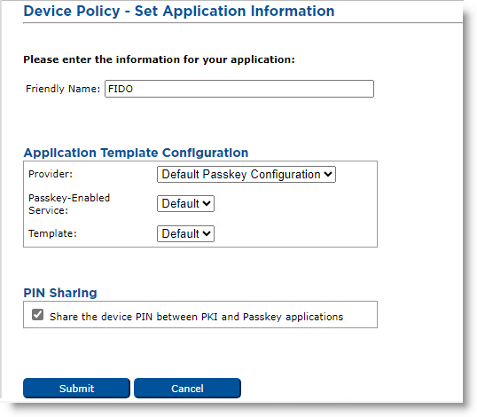Click the Provider label text

point(51,174)
